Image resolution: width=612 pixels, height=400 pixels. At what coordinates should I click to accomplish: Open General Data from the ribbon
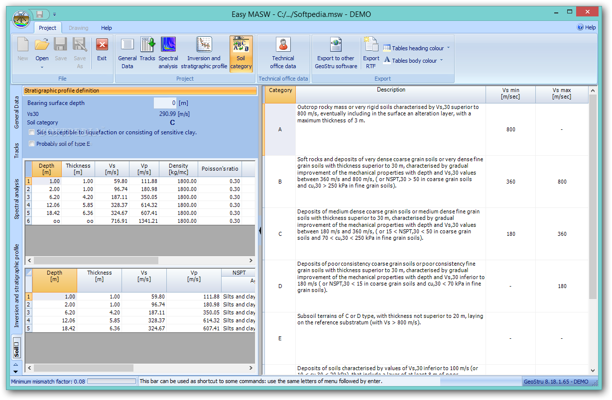[x=127, y=53]
